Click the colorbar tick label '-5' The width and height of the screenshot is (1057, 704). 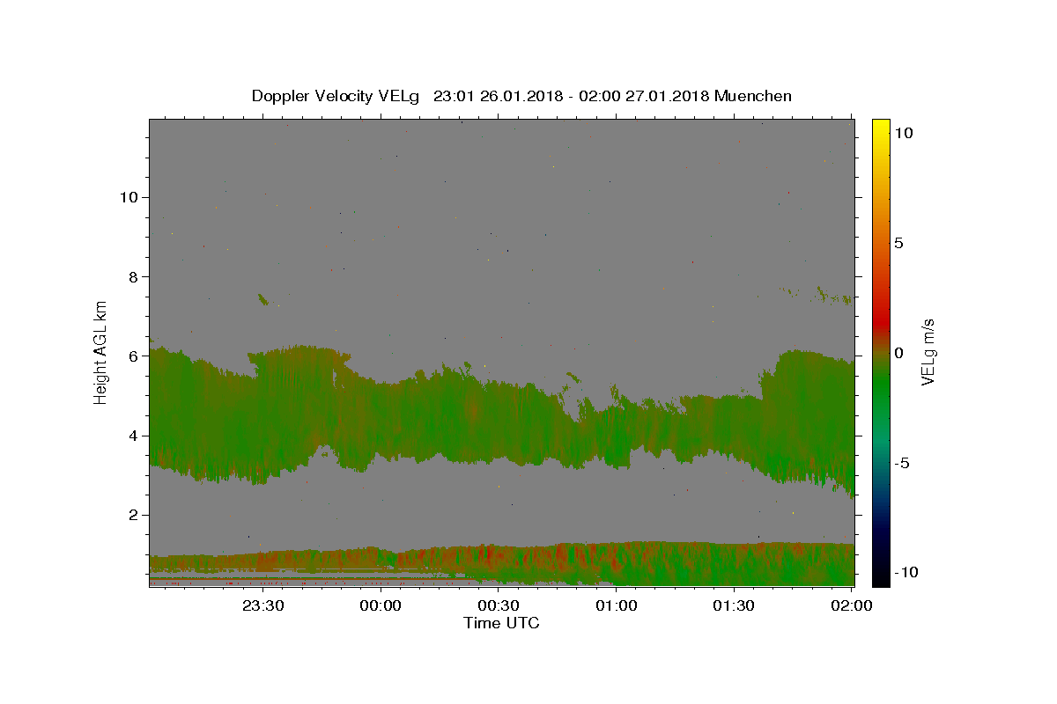pos(901,463)
